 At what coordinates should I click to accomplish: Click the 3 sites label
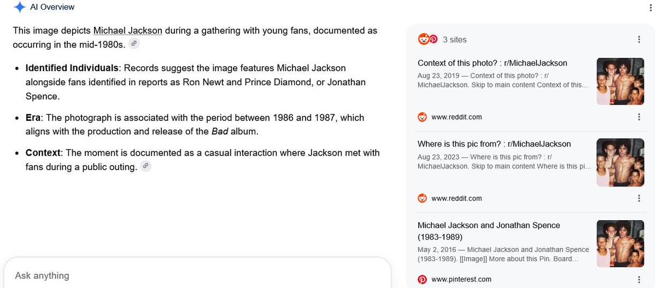pos(455,39)
